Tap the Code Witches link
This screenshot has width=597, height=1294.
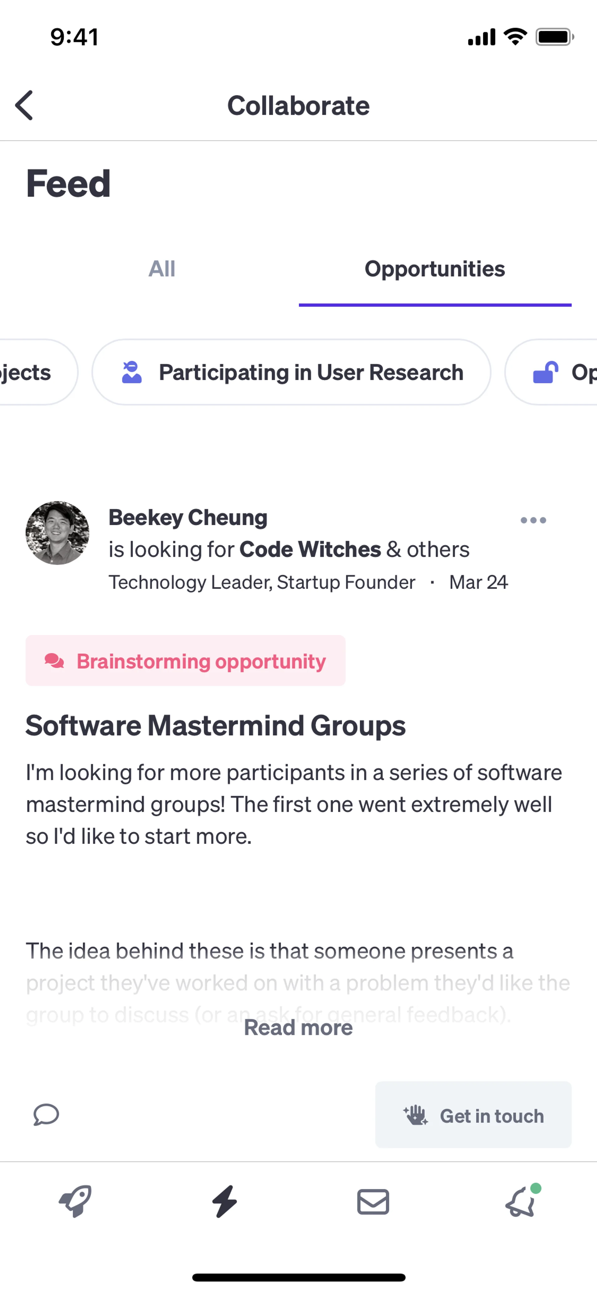point(310,549)
